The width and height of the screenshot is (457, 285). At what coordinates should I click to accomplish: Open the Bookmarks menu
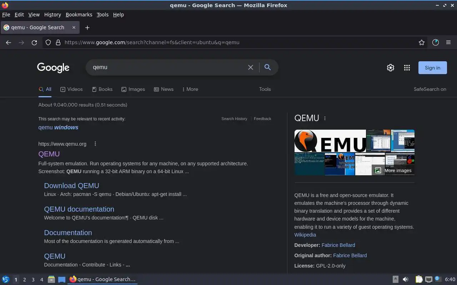(79, 15)
